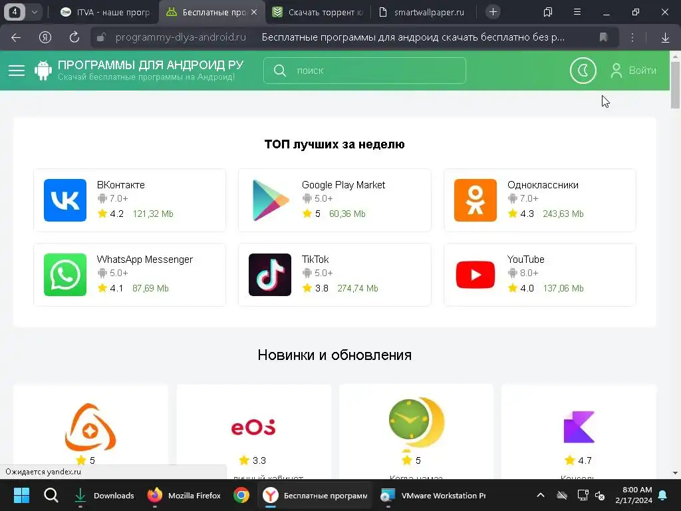
Task: Show hidden system tray icons
Action: tap(541, 495)
